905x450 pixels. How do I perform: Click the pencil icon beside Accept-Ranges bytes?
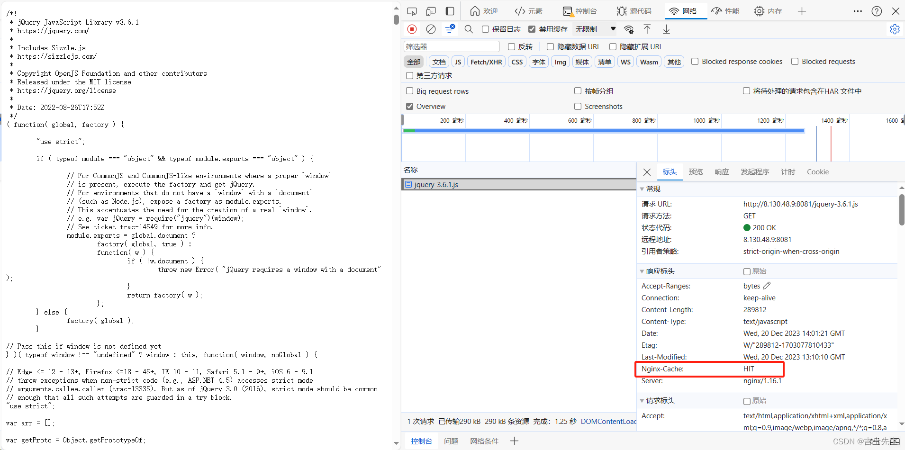[x=767, y=286]
